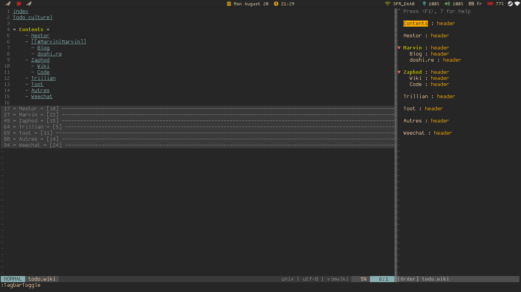Click the keyboard layout icon
This screenshot has height=292, width=521.
pyautogui.click(x=471, y=4)
